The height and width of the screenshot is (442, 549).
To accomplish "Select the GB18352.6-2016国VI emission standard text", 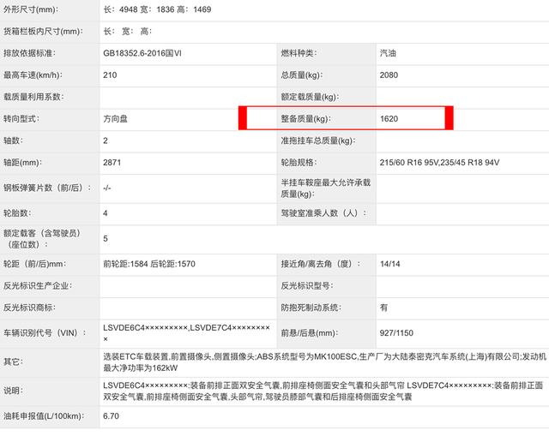I will 142,53.
